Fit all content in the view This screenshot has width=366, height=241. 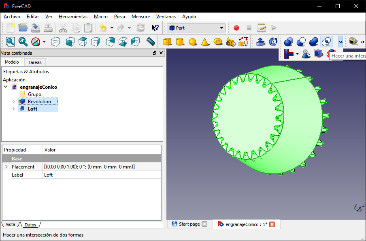pyautogui.click(x=10, y=42)
